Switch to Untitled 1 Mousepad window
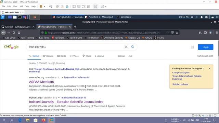The image size is (219, 123). coord(99,17)
